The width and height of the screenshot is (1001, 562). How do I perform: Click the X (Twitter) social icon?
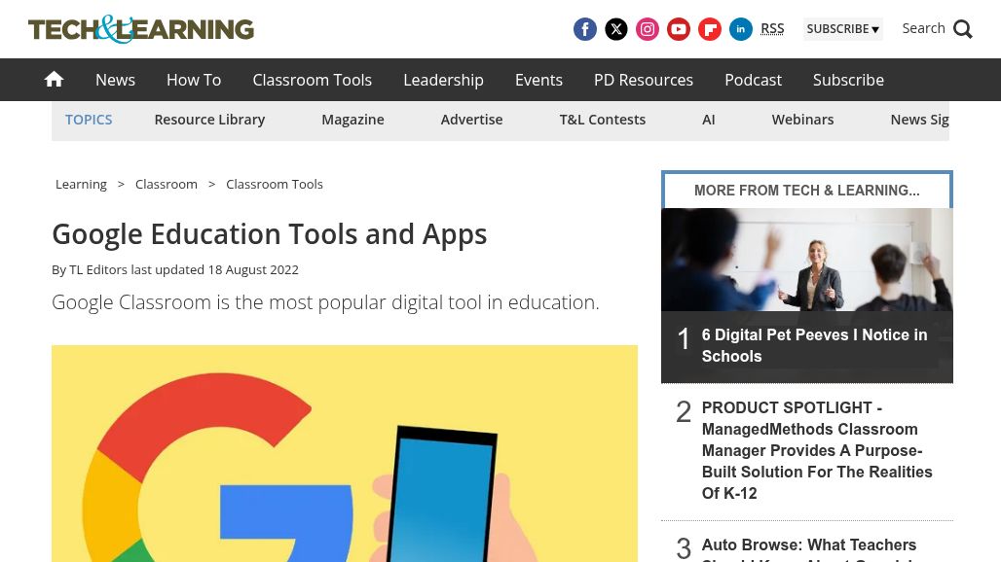[x=615, y=29]
